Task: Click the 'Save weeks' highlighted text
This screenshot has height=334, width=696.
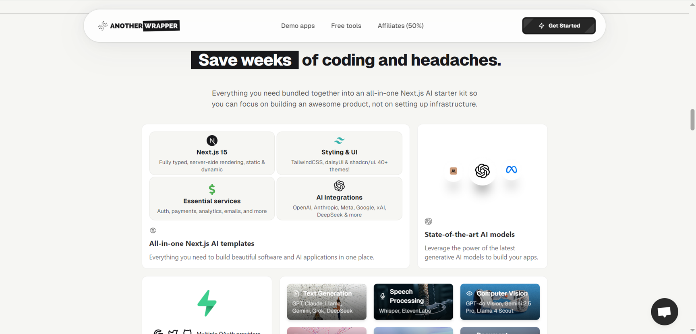Action: pos(244,60)
